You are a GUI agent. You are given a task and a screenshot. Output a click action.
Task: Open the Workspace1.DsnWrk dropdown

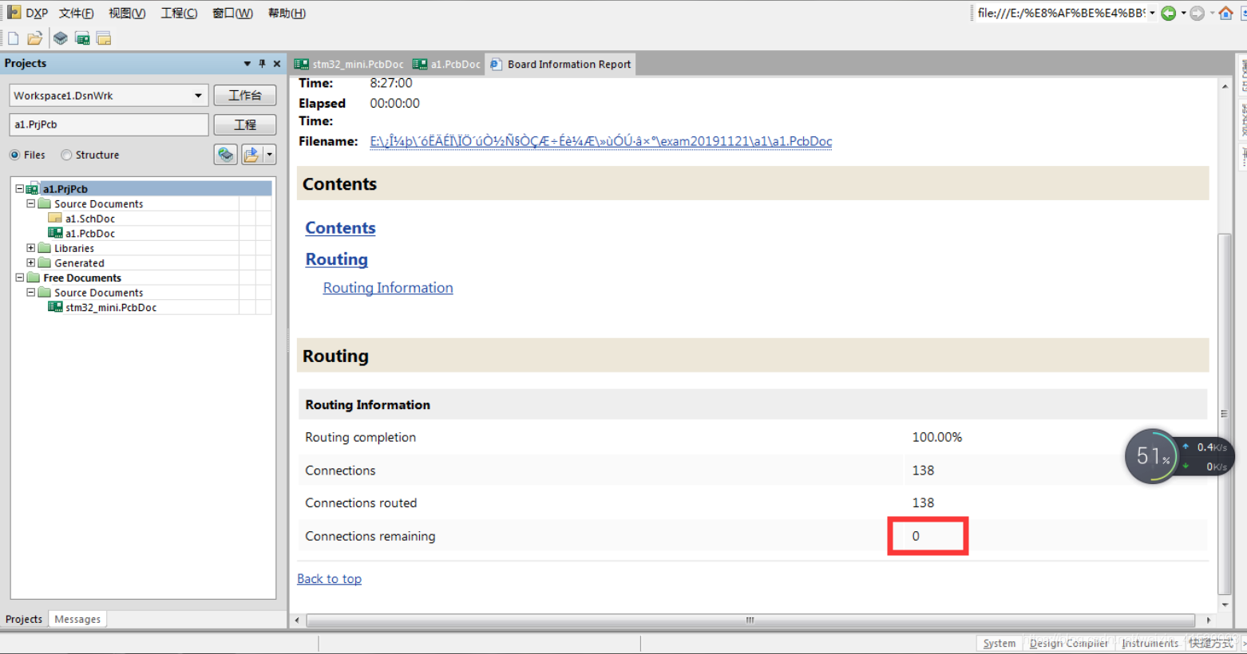(x=198, y=96)
